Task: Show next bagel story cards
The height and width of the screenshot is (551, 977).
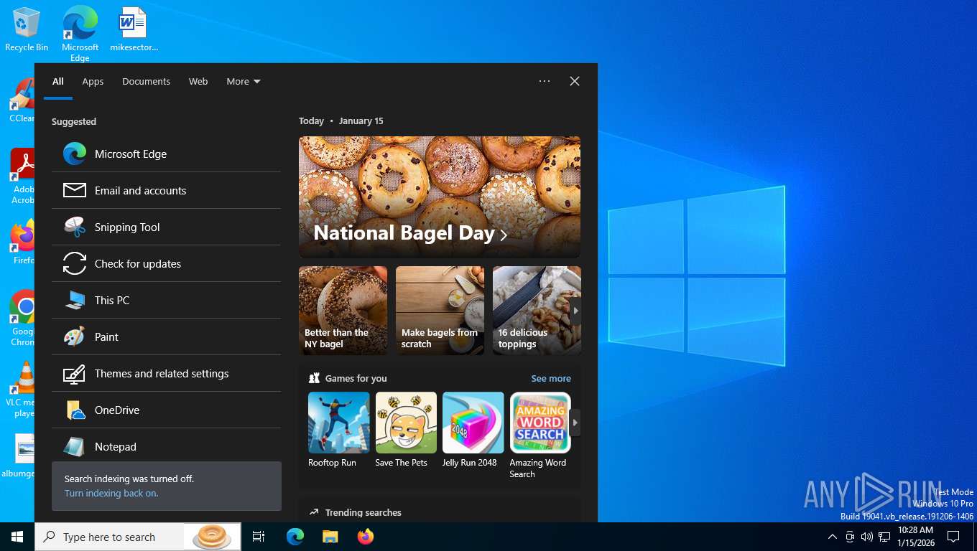Action: [575, 311]
